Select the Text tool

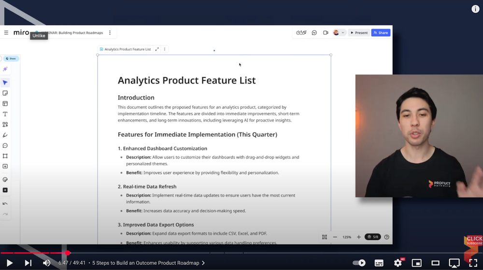coord(5,114)
